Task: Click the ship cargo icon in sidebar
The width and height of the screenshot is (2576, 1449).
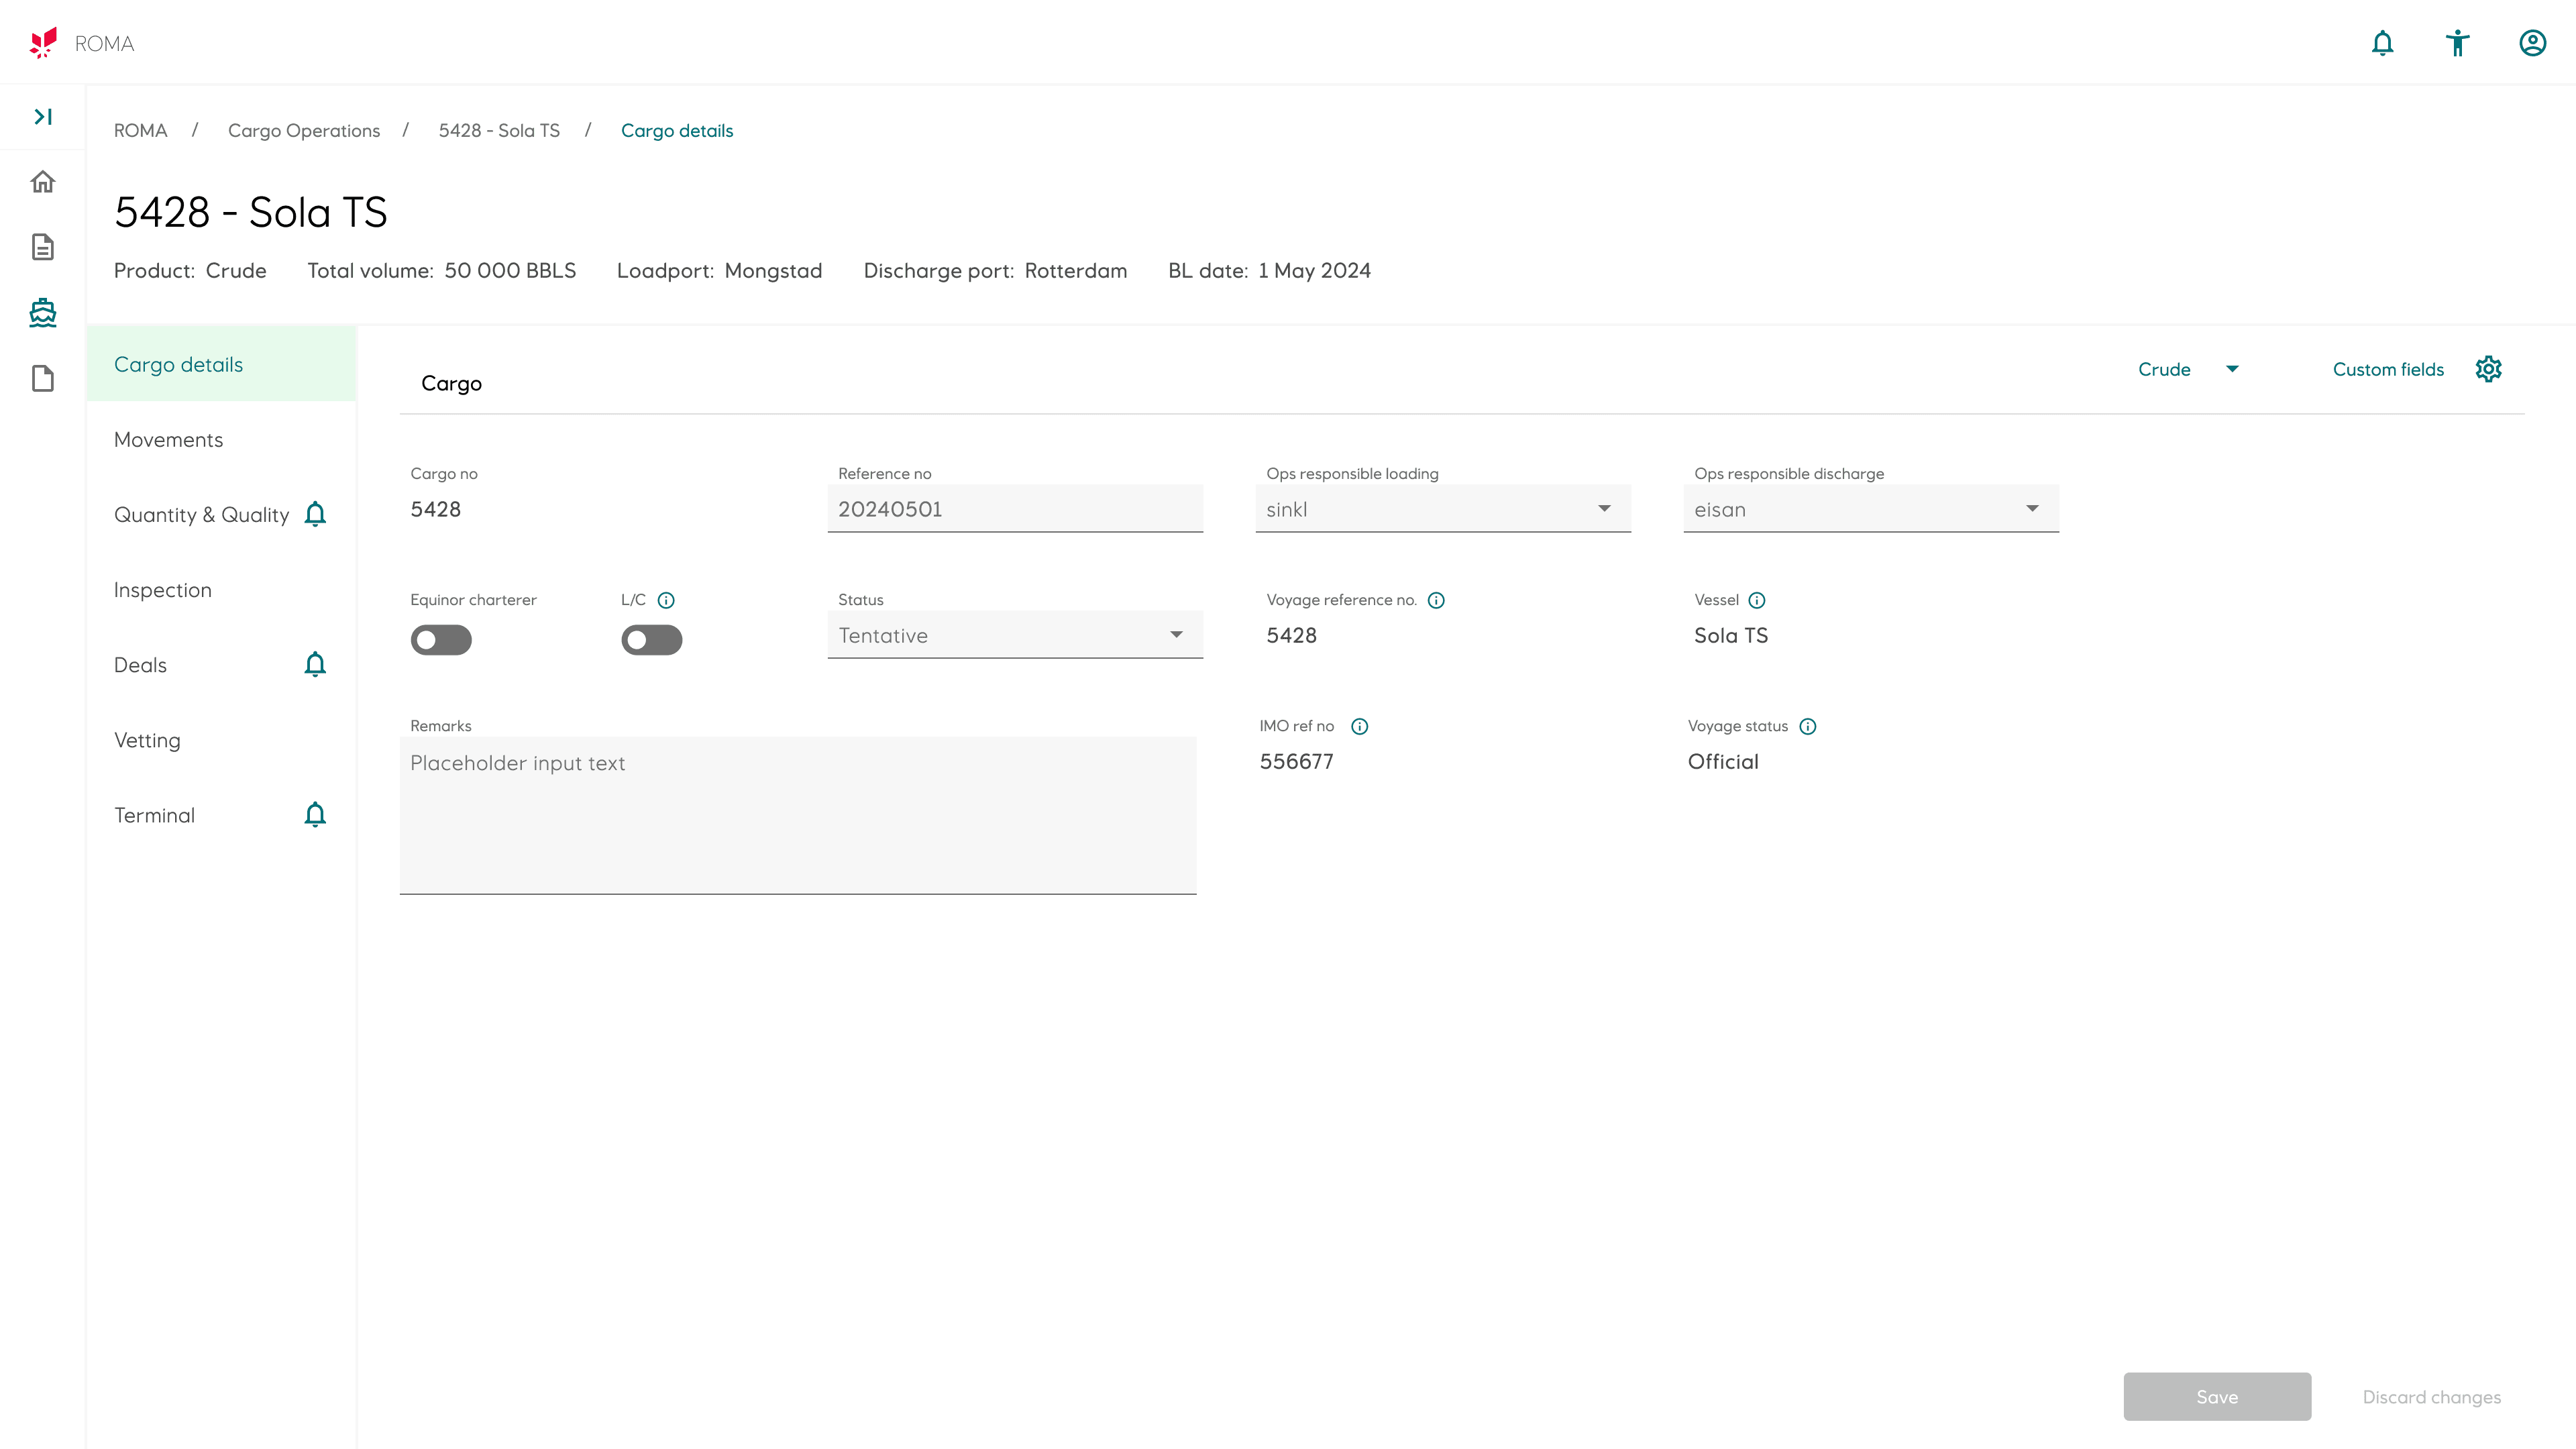Action: (43, 313)
